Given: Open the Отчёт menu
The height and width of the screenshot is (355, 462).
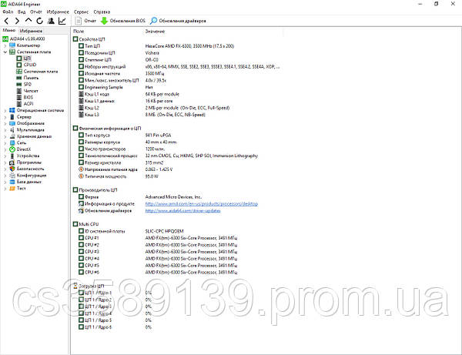Looking at the screenshot, I should tap(36, 12).
